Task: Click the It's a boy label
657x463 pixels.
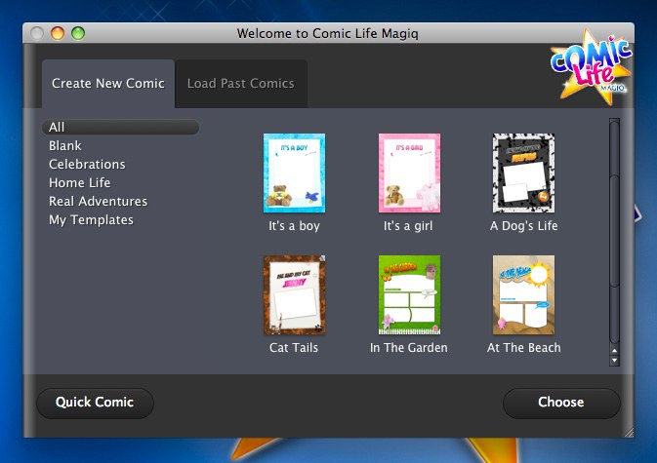Action: 294,226
